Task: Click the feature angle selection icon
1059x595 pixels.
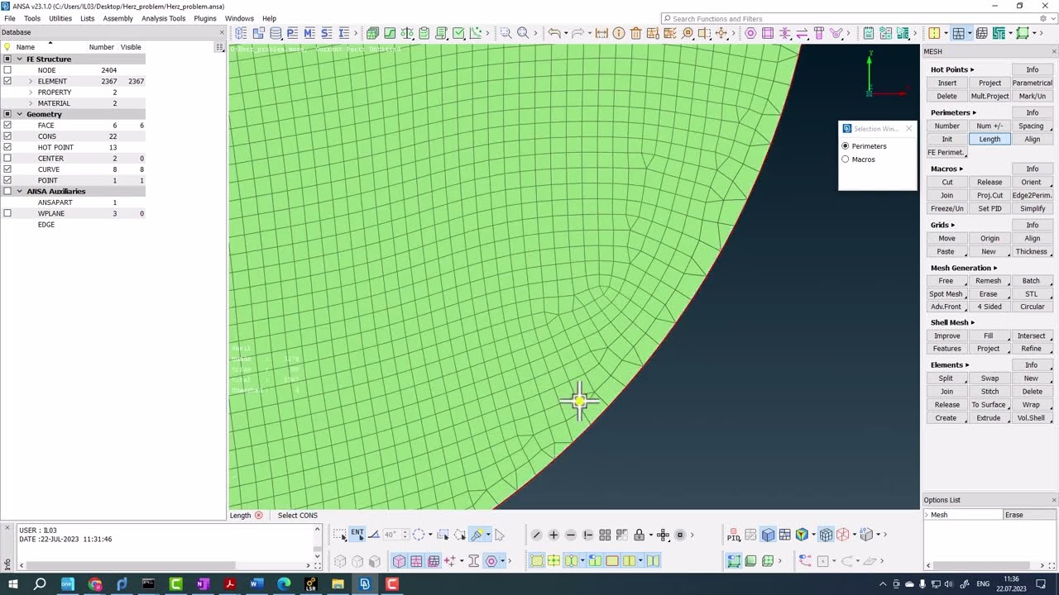Action: (374, 535)
